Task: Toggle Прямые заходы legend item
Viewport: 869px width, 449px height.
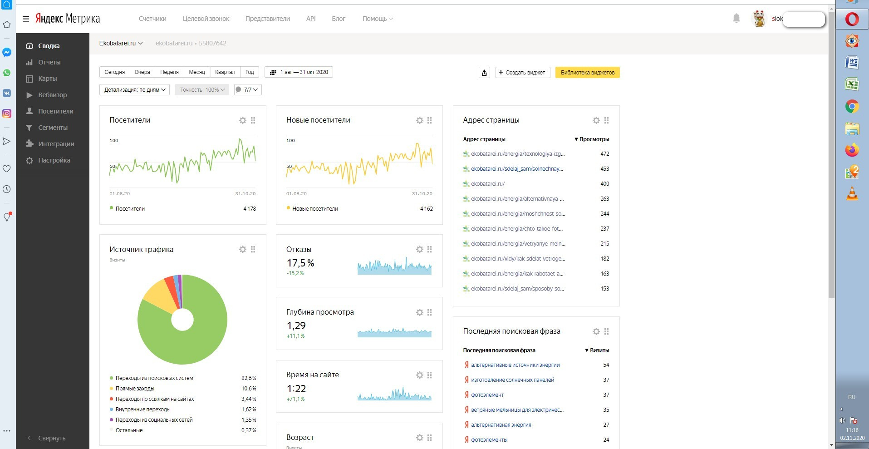Action: pos(135,389)
